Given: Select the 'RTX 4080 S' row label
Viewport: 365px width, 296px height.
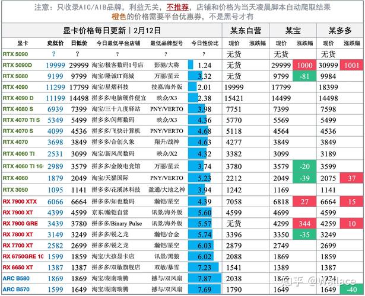Looking at the screenshot, I should [x=18, y=109].
